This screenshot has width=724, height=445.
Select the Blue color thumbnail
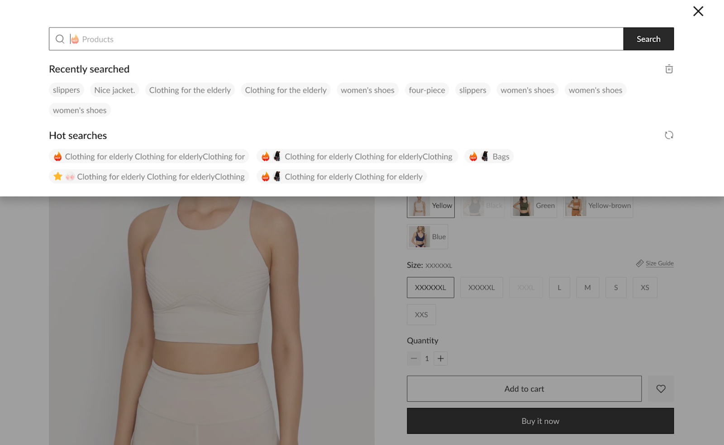[x=427, y=237]
